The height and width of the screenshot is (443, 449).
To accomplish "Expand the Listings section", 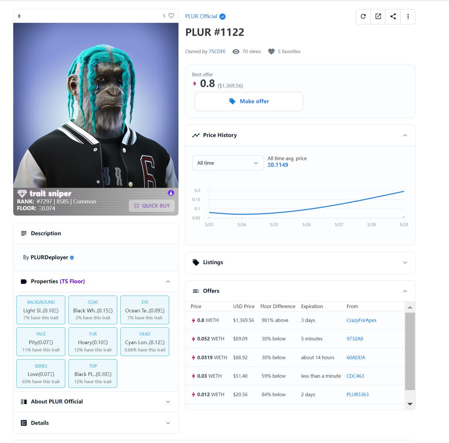I will coord(405,263).
